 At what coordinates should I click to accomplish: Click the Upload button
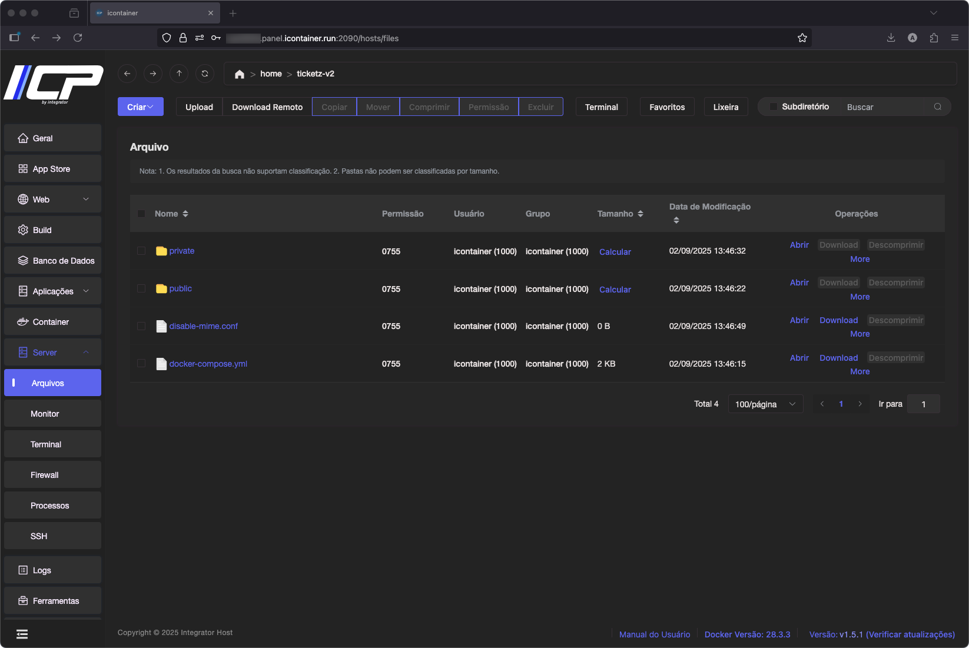tap(199, 107)
